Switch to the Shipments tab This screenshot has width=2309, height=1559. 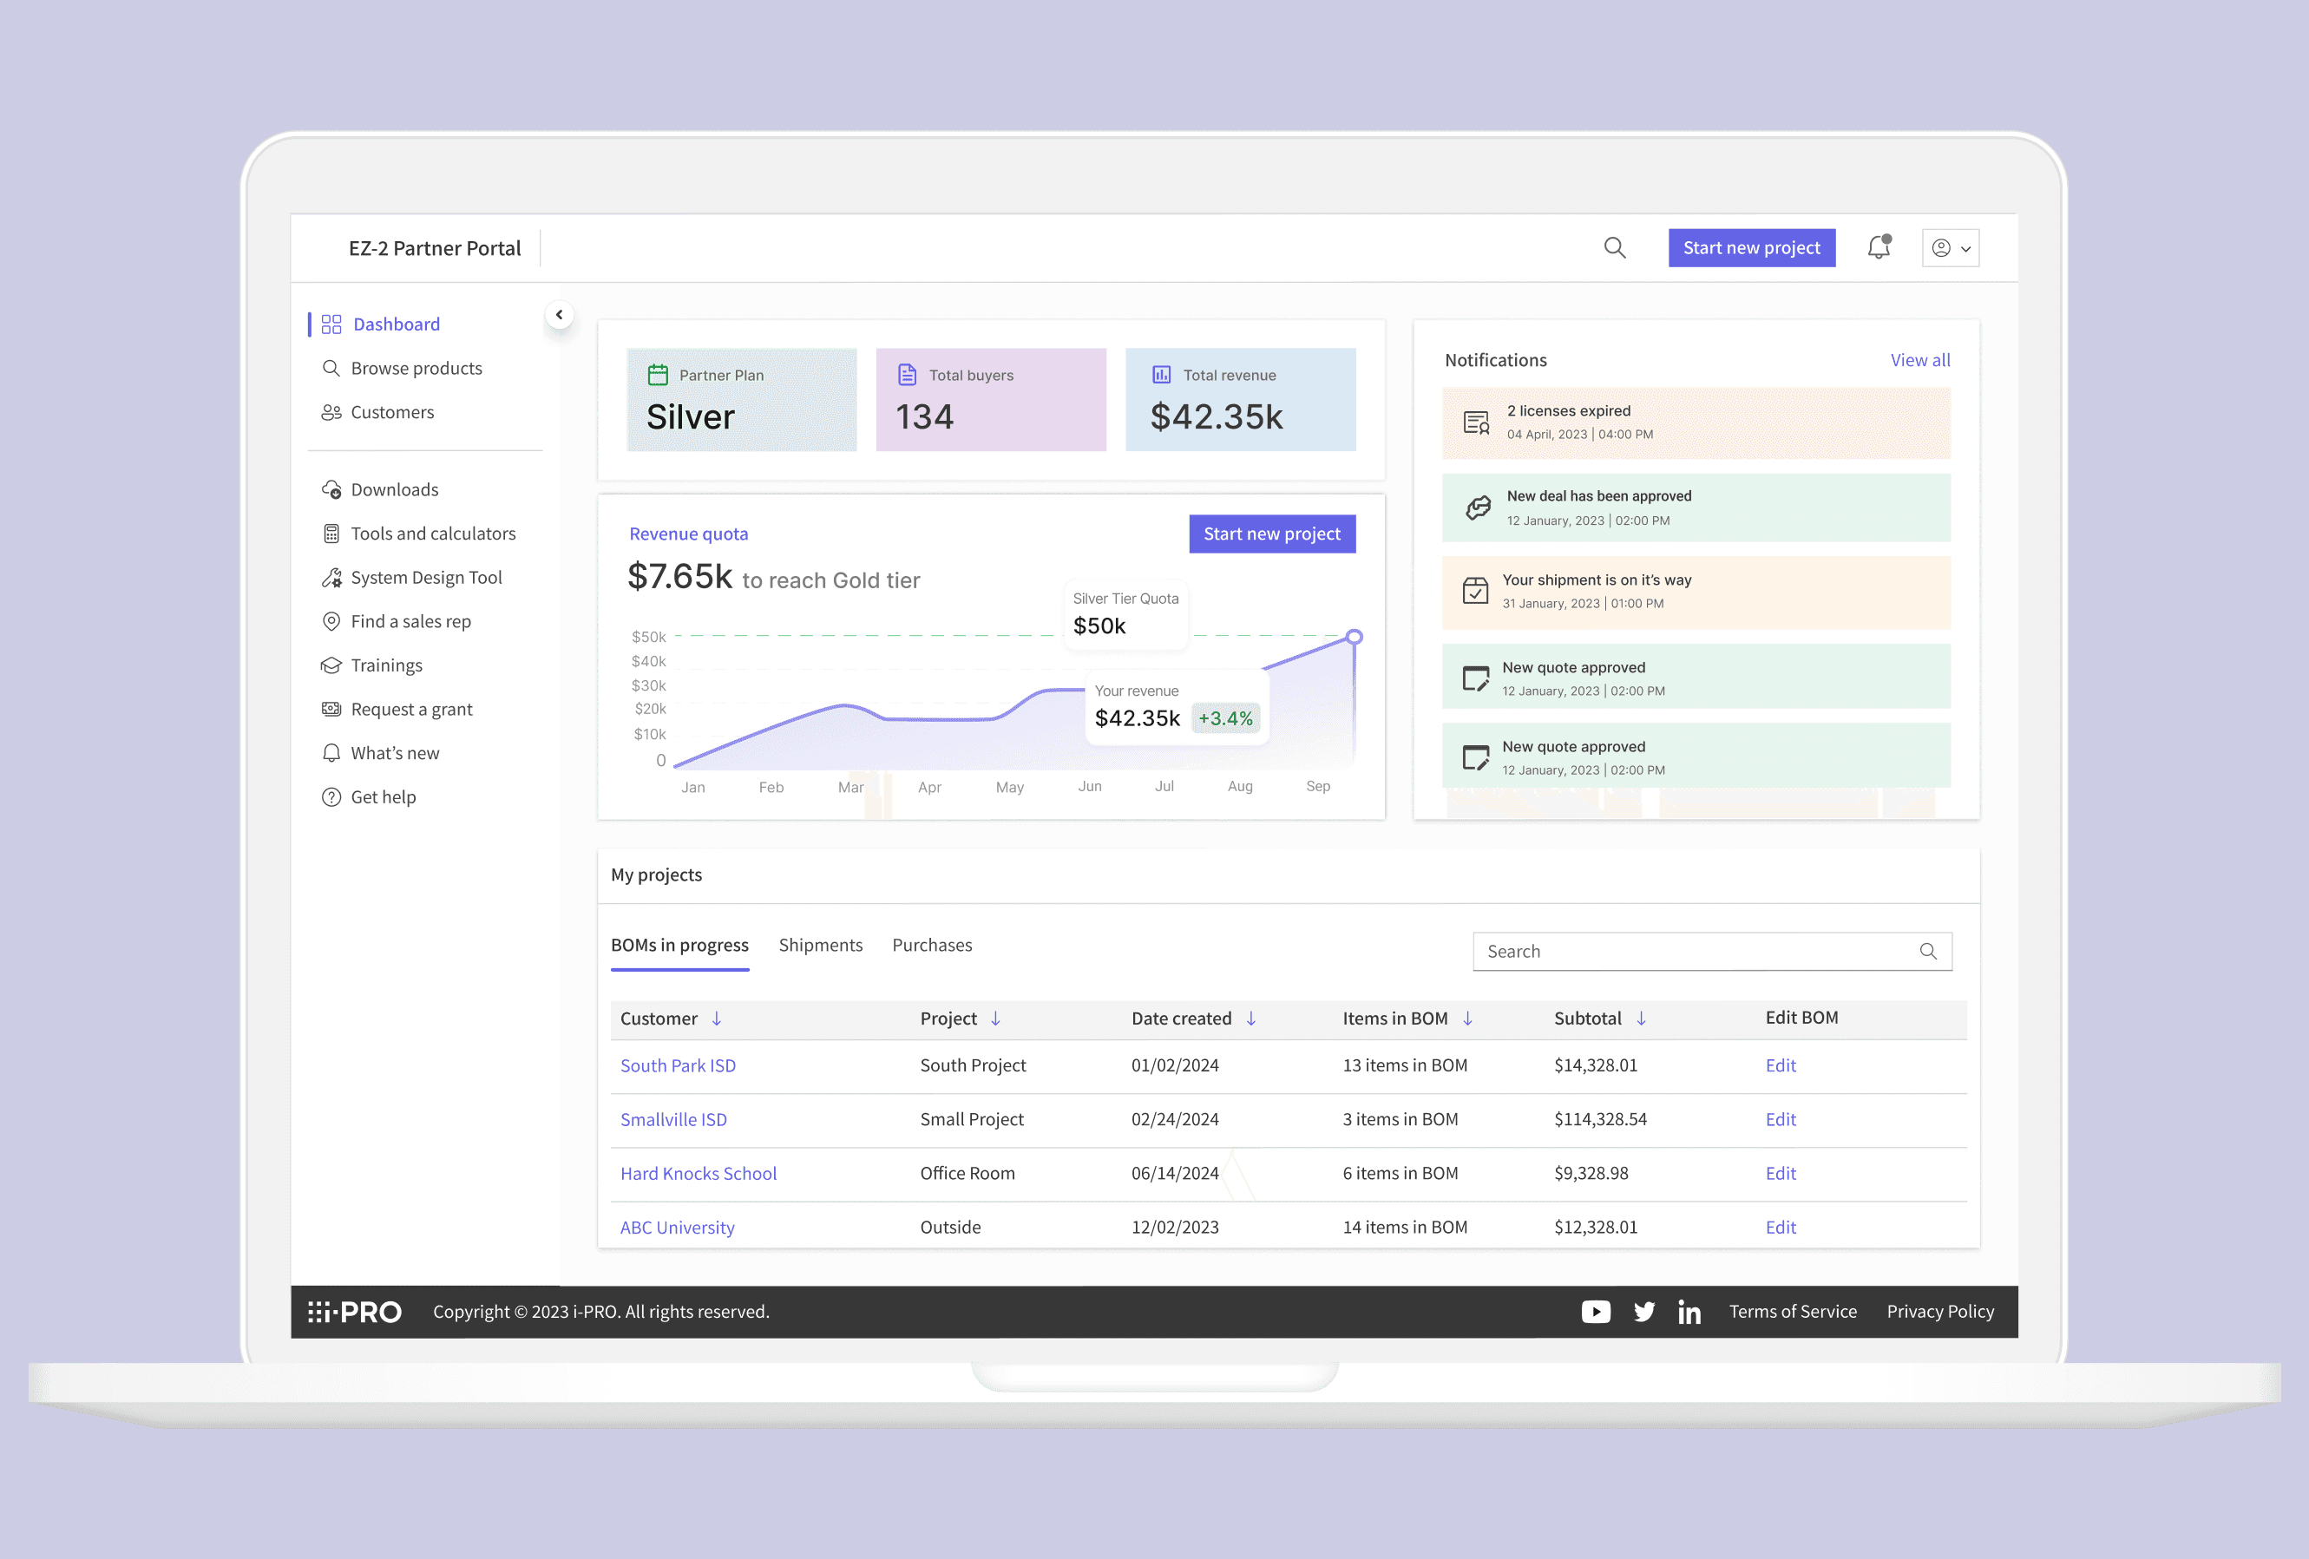pyautogui.click(x=820, y=945)
